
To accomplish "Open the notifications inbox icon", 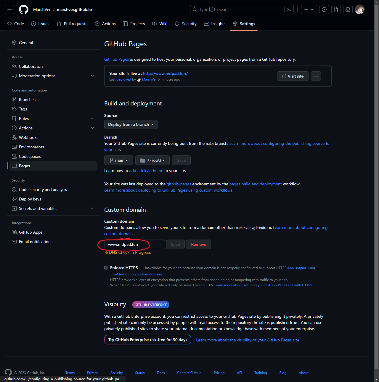I will 348,9.
